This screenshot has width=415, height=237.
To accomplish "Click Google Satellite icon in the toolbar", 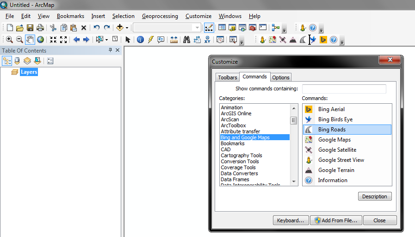I will [x=282, y=40].
